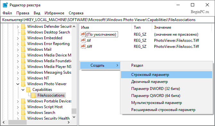The width and height of the screenshot is (215, 126).
Task: Click the Windows Error Reporting folder icon
Action: [23, 44]
